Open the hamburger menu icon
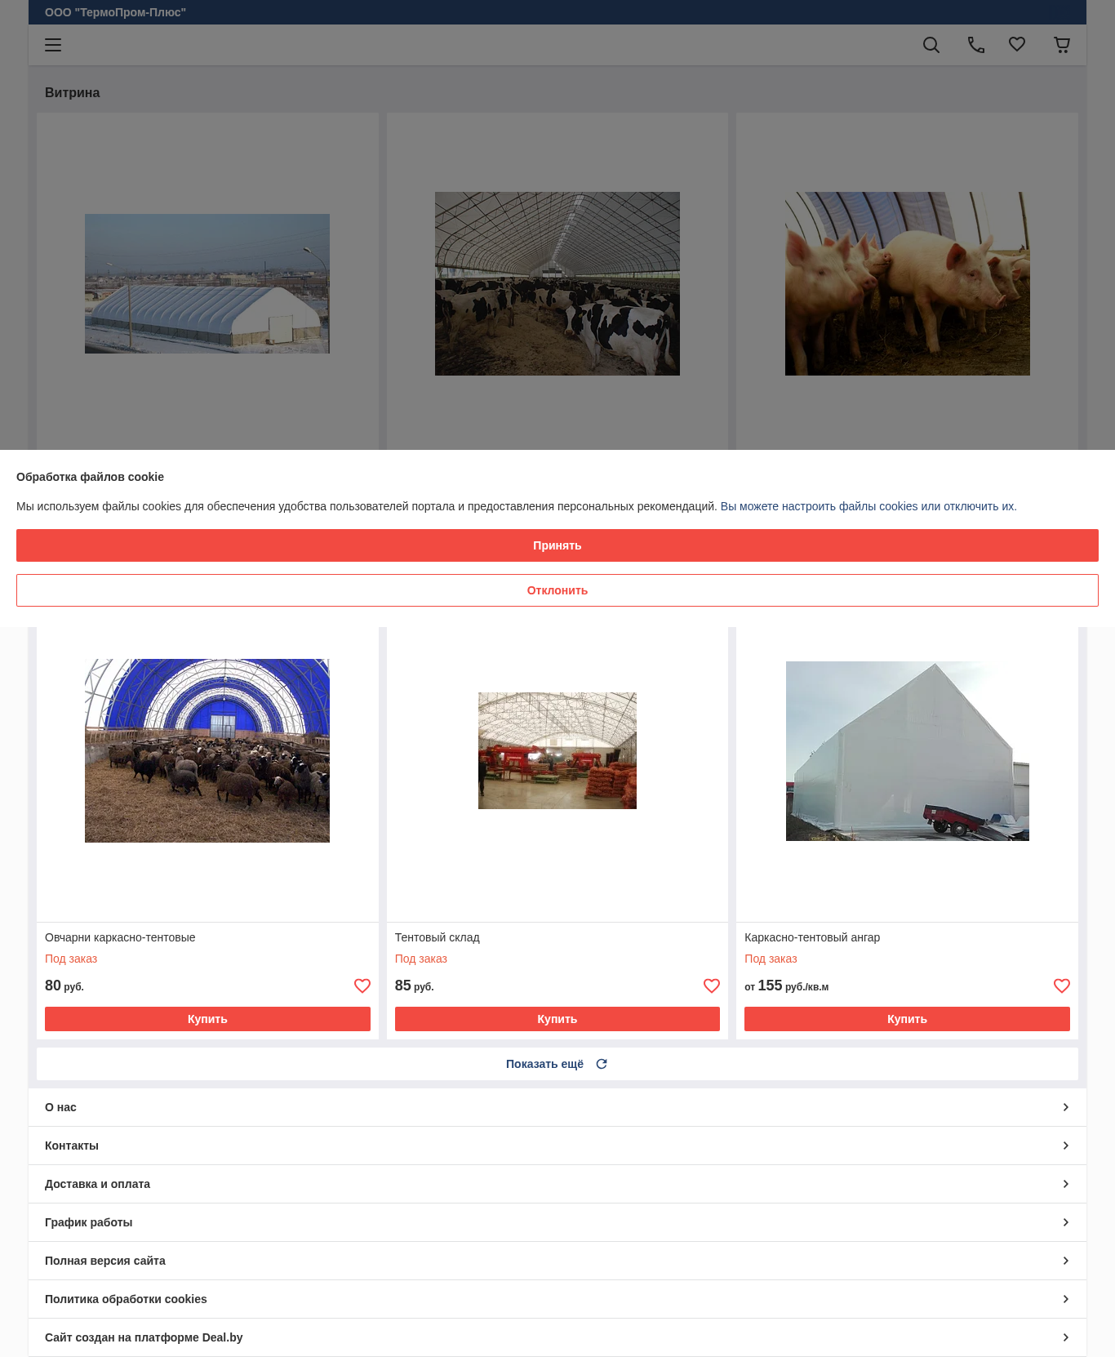 (53, 45)
